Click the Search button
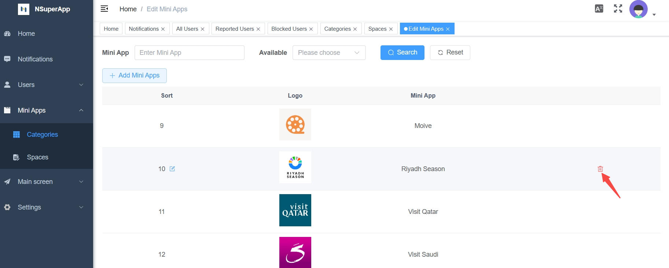Viewport: 669px width, 268px height. tap(402, 53)
